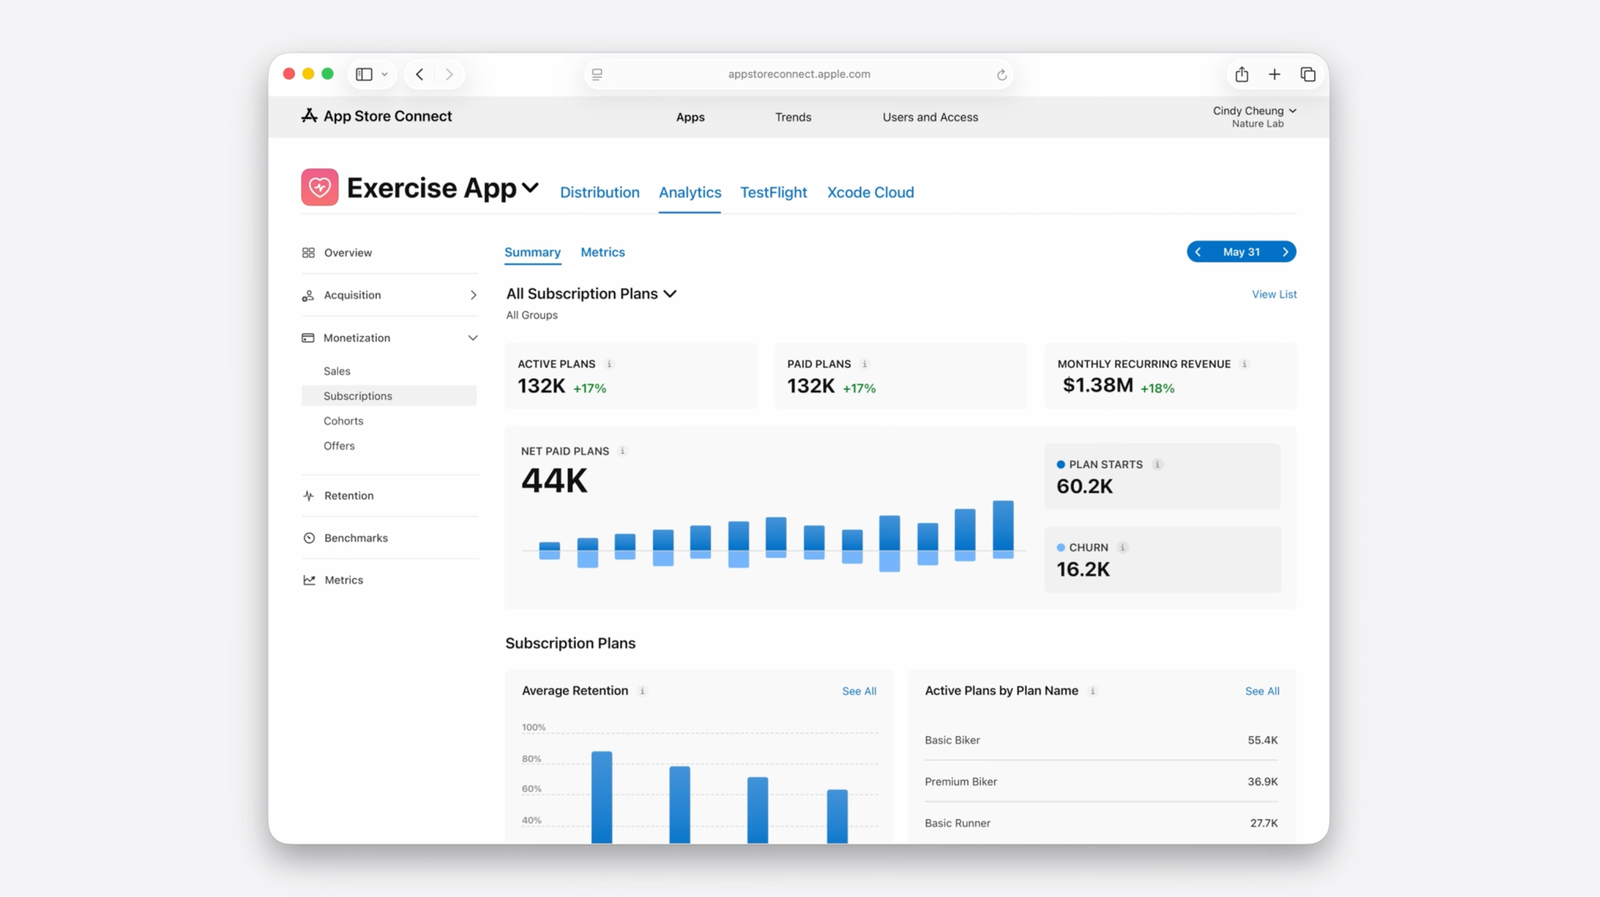The image size is (1600, 897).
Task: Click the browser share icon
Action: (x=1242, y=74)
